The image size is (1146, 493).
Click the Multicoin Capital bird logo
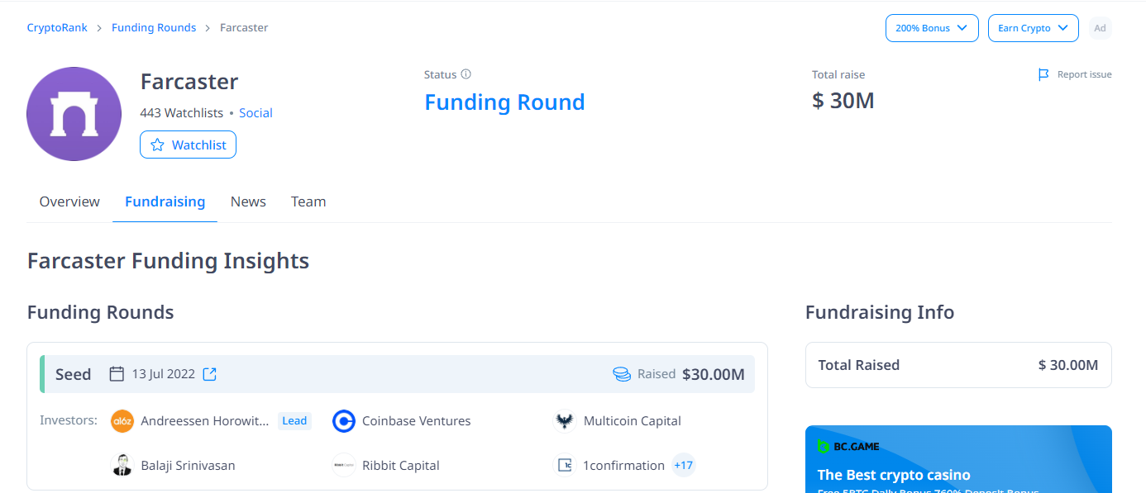click(x=565, y=421)
